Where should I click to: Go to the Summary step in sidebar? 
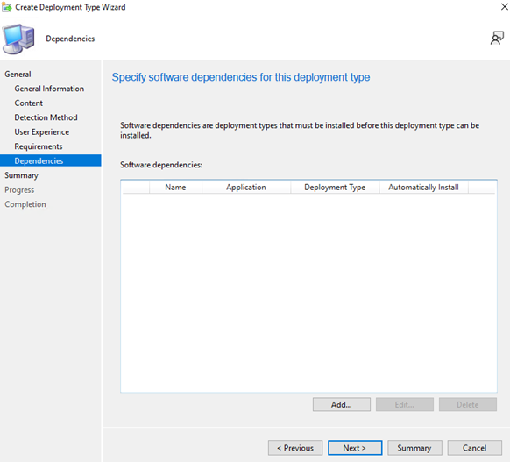(x=21, y=175)
